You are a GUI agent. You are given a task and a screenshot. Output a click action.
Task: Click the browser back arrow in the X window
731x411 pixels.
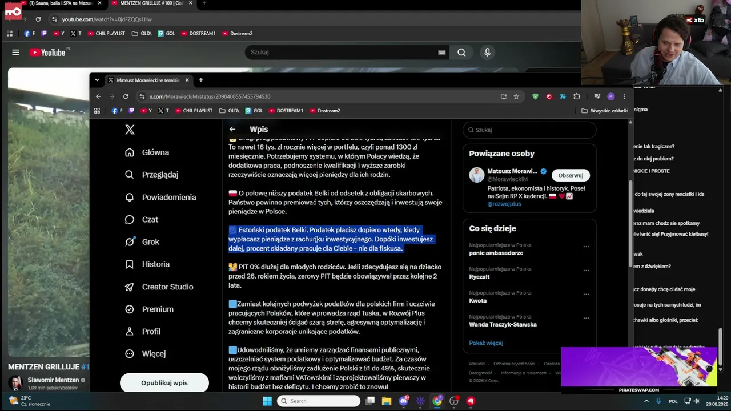click(98, 96)
